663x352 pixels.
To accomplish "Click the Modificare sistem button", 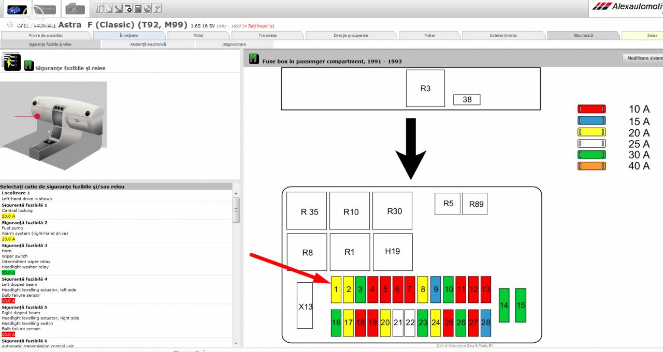I will point(642,58).
